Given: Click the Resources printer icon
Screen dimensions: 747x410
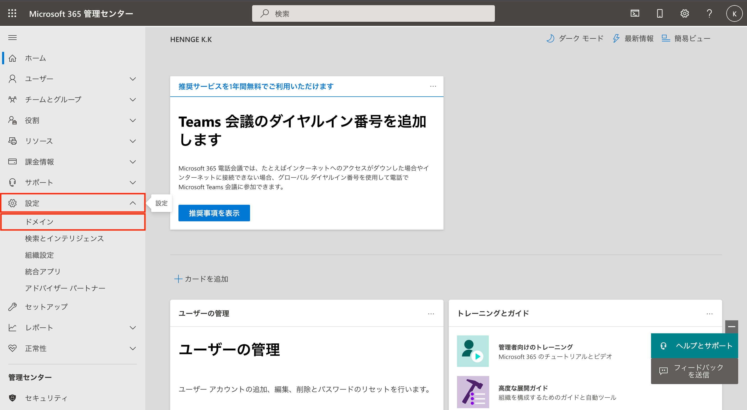Looking at the screenshot, I should click(x=12, y=141).
